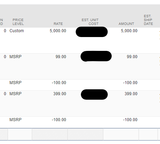The width and height of the screenshot is (160, 144).
Task: Select the -100.00 rate directly under the 99.00 row
Action: click(x=59, y=83)
